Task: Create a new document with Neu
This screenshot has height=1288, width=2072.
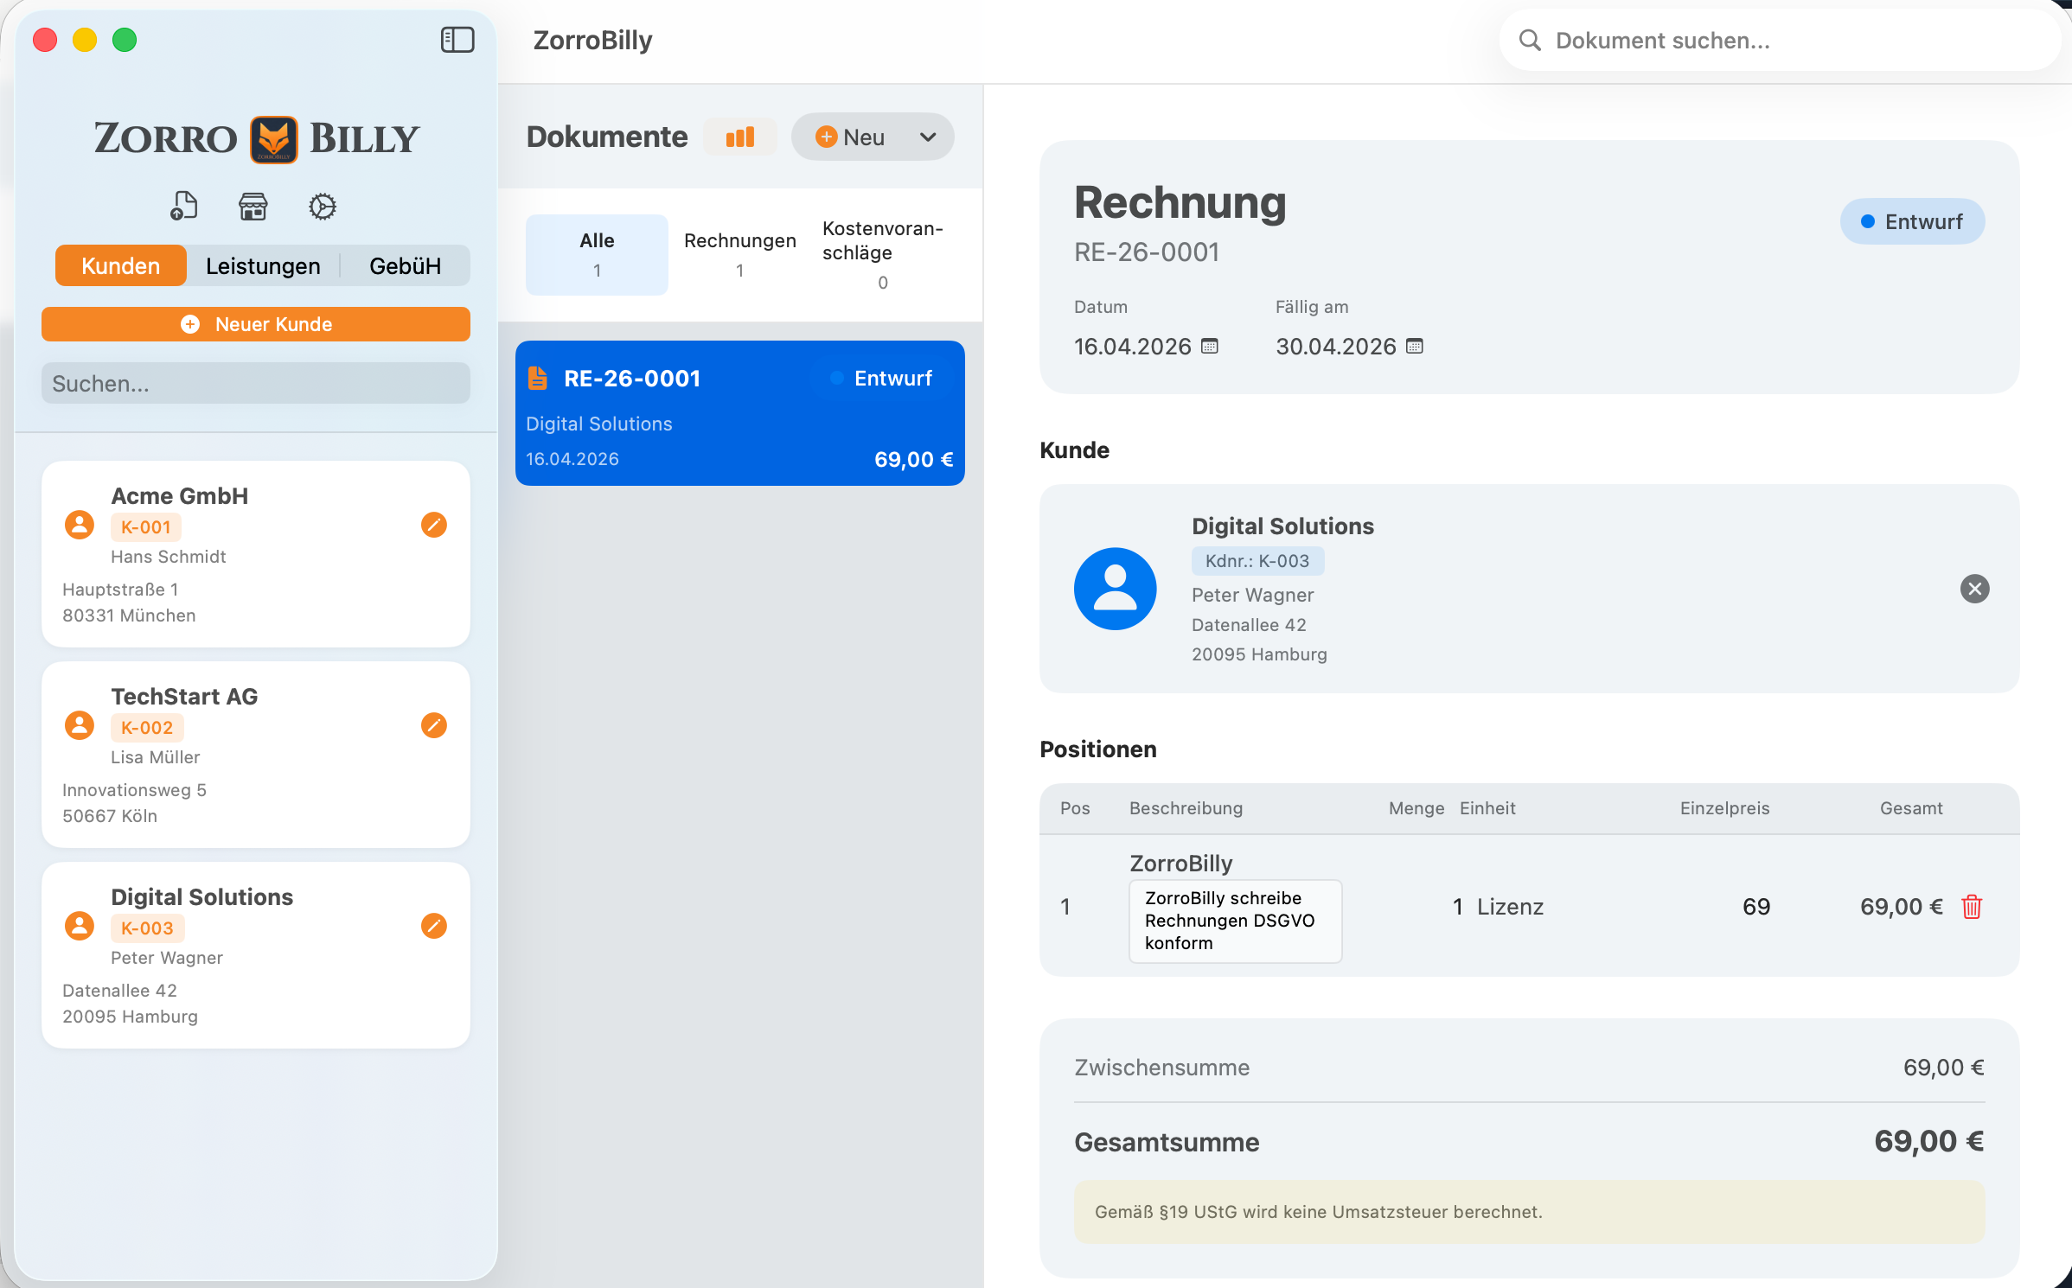Action: pyautogui.click(x=851, y=137)
